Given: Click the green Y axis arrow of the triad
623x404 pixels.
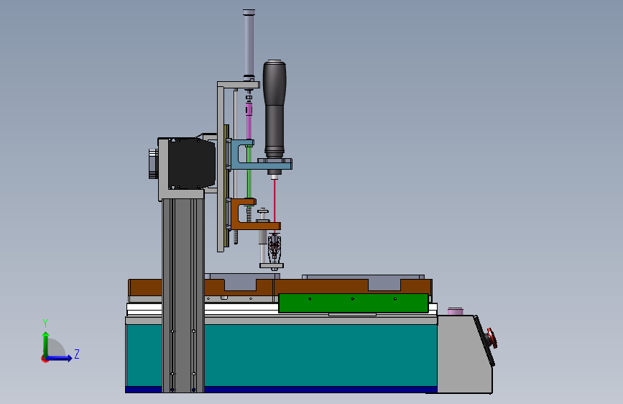Looking at the screenshot, I should 46,344.
